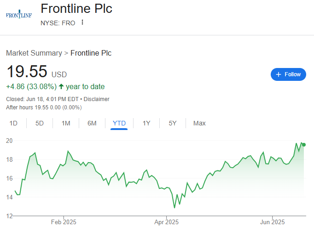Switch chart to 1D range
Screen dimensions: 314x232
click(x=13, y=123)
